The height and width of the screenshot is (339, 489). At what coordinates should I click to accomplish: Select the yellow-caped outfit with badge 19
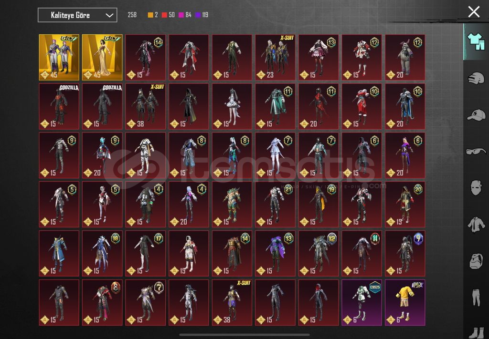(x=319, y=204)
